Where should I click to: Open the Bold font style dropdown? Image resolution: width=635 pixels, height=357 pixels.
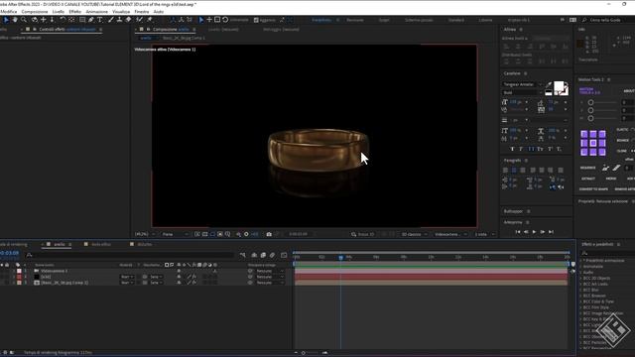(x=522, y=92)
